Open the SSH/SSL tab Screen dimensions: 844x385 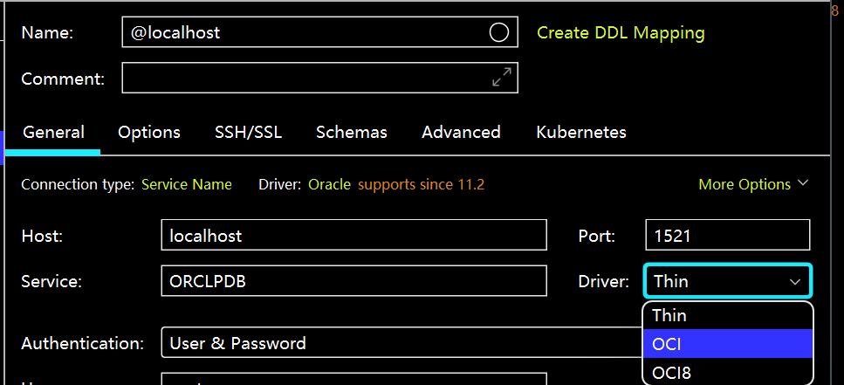click(x=248, y=133)
